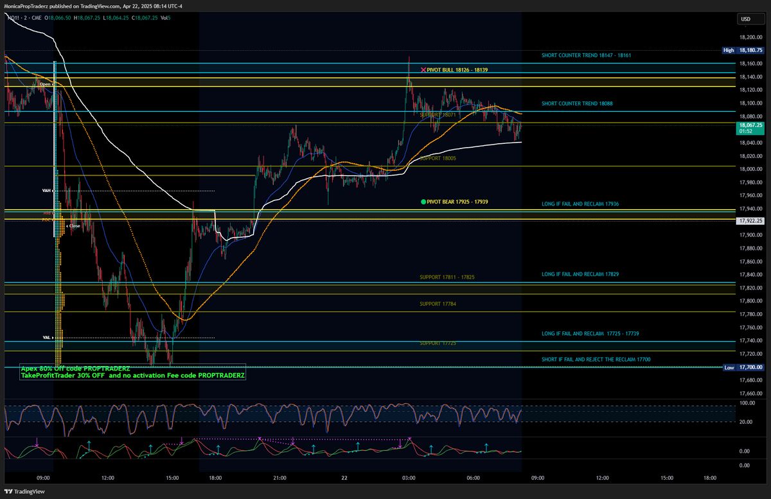Toggle the VAH value area marker
The width and height of the screenshot is (771, 499).
tap(46, 190)
